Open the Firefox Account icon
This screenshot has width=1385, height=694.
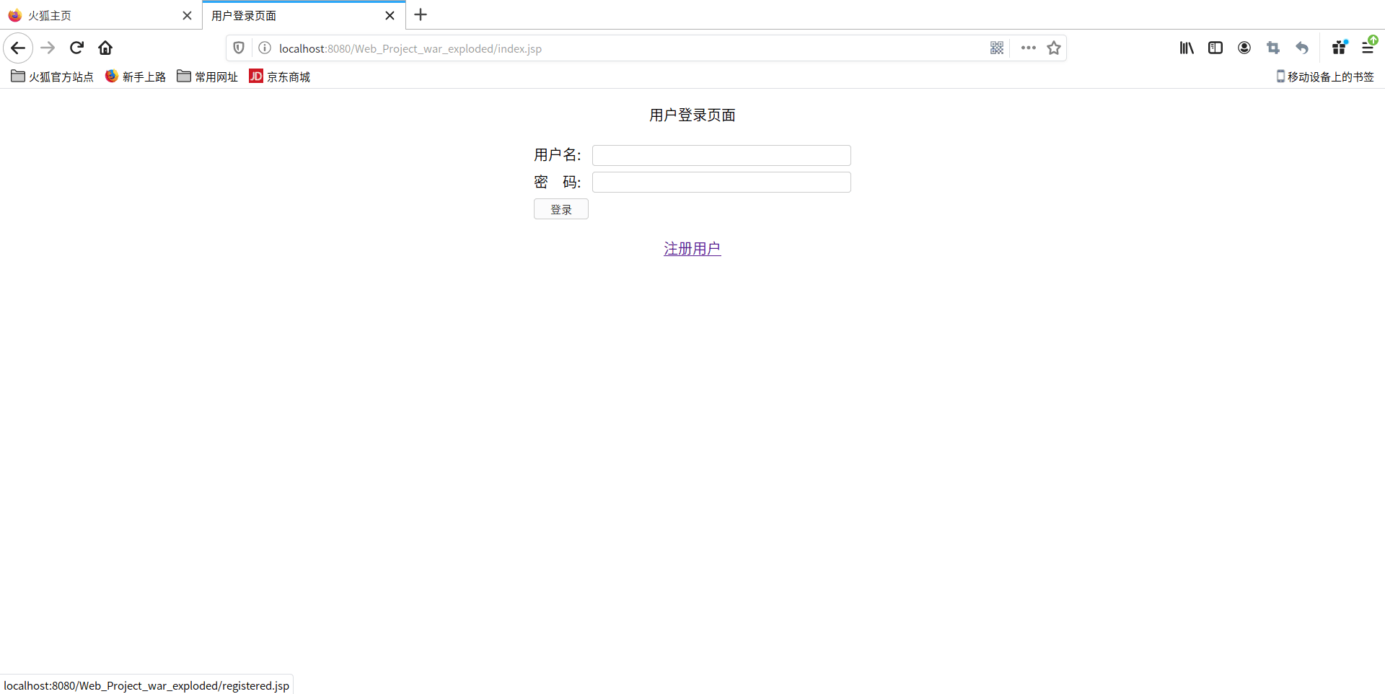point(1244,48)
